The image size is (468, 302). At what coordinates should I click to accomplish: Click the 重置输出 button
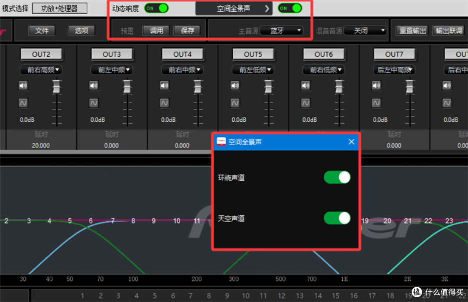412,30
